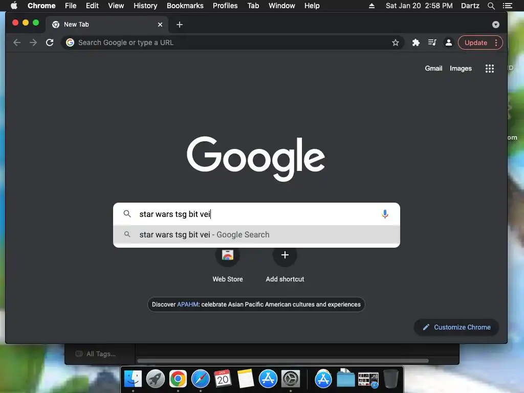Open Images link
Image resolution: width=524 pixels, height=393 pixels.
[x=461, y=68]
